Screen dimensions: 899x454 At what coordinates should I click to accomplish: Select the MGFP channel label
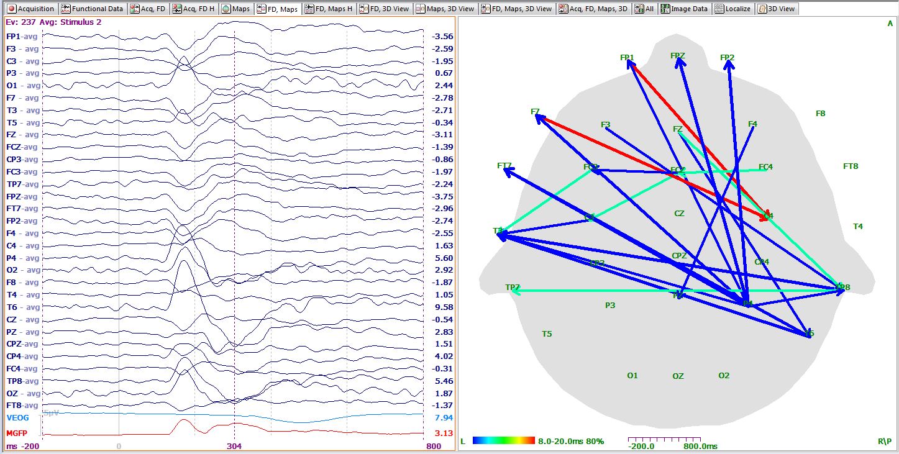coord(17,433)
